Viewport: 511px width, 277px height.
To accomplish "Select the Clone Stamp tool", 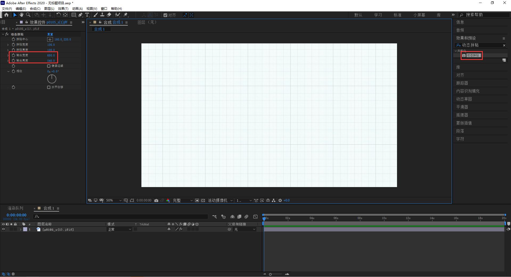I will click(x=102, y=15).
